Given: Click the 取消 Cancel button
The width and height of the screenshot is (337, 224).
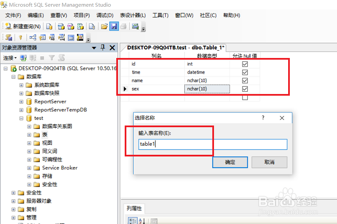Looking at the screenshot, I should [269, 162].
